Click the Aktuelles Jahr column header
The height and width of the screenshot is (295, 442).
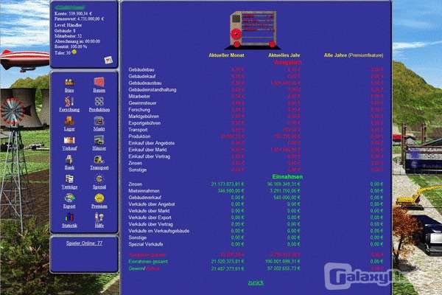point(284,55)
